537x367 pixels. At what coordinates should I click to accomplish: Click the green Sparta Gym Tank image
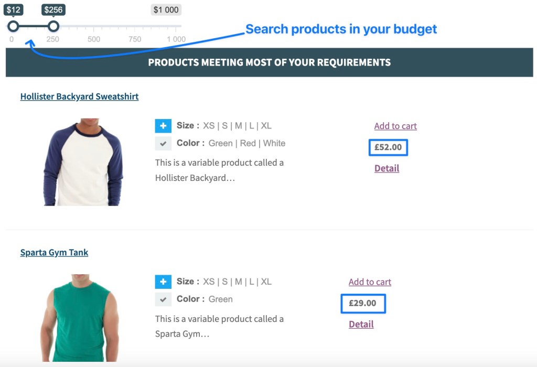click(79, 317)
